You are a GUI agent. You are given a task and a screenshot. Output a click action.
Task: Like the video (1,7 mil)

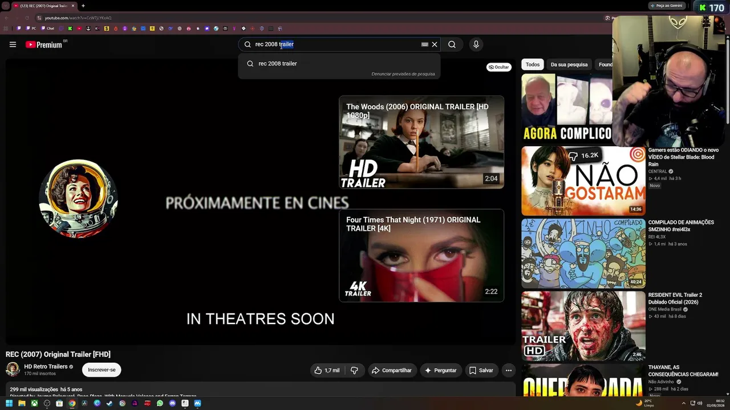tap(327, 371)
